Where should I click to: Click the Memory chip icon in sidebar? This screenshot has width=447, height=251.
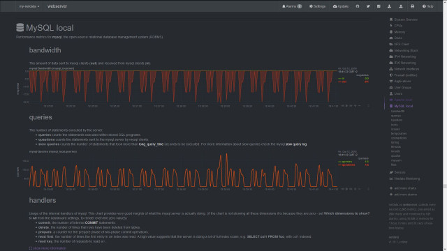pyautogui.click(x=391, y=32)
